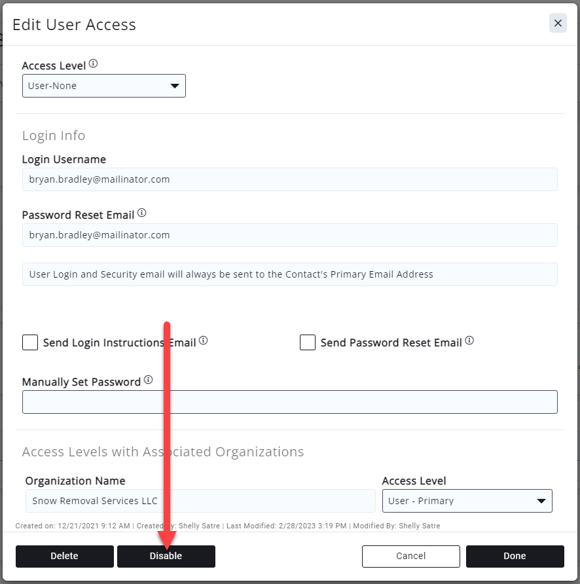Viewport: 580px width, 584px height.
Task: Focus the Password Reset Email field
Action: click(x=290, y=235)
